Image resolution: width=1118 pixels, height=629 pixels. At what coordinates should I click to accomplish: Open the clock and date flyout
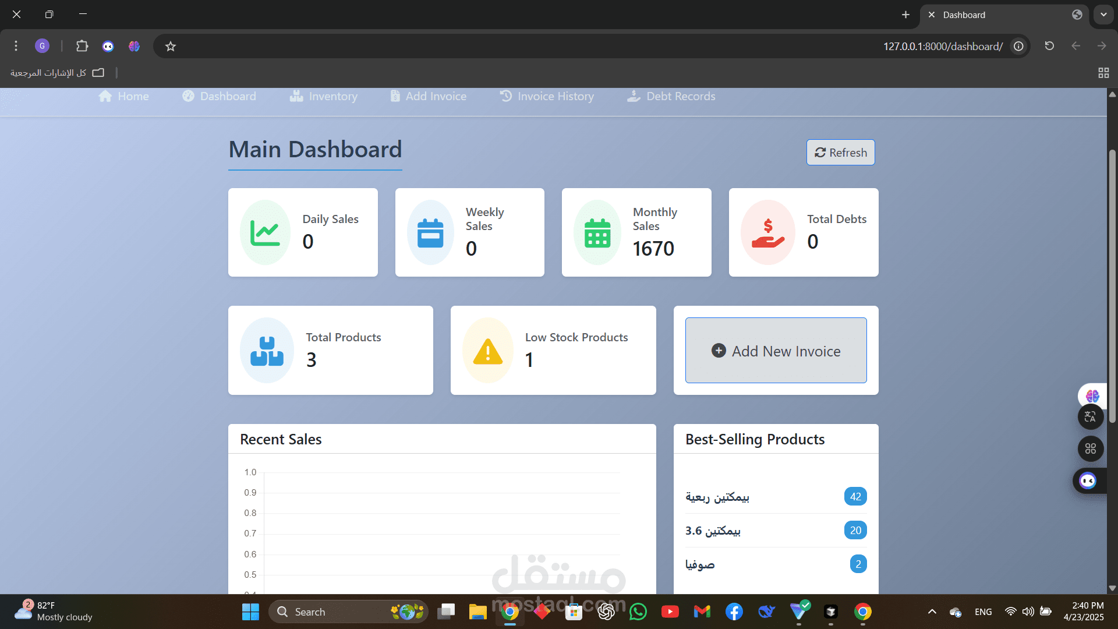point(1083,611)
